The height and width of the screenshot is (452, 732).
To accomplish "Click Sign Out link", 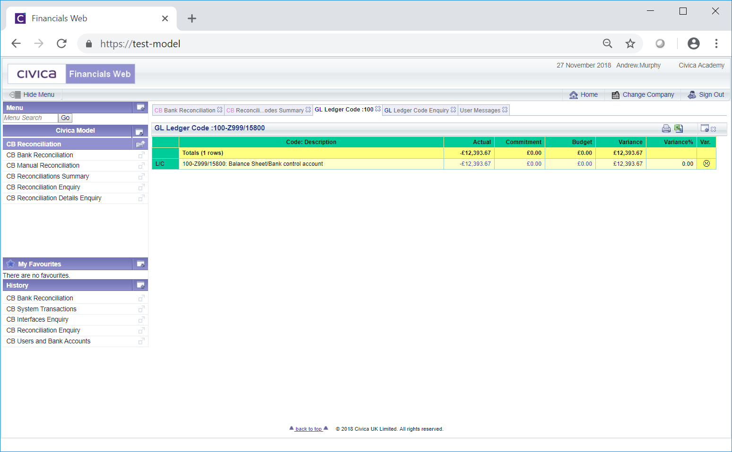I will (706, 94).
